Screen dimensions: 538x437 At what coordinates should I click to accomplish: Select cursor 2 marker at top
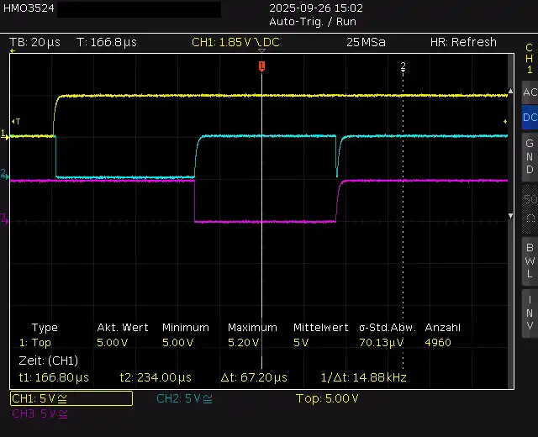point(403,66)
